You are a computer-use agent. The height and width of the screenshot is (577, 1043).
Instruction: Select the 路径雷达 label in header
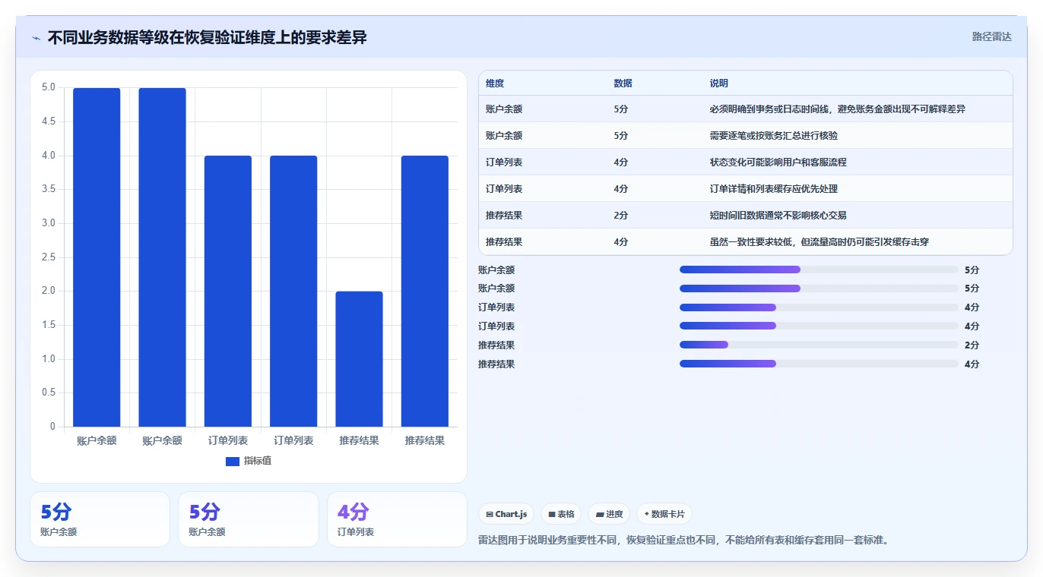[x=992, y=36]
